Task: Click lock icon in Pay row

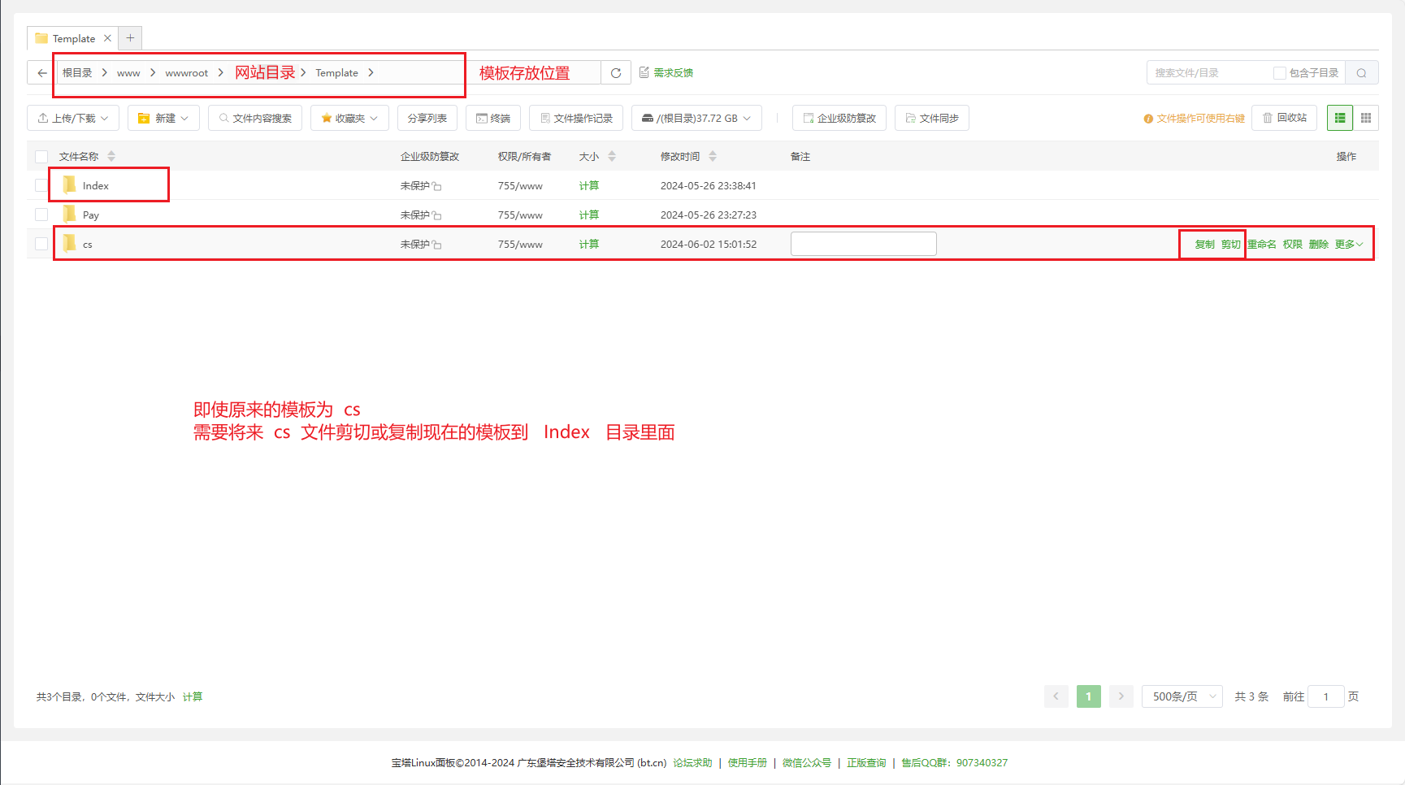Action: pos(437,215)
